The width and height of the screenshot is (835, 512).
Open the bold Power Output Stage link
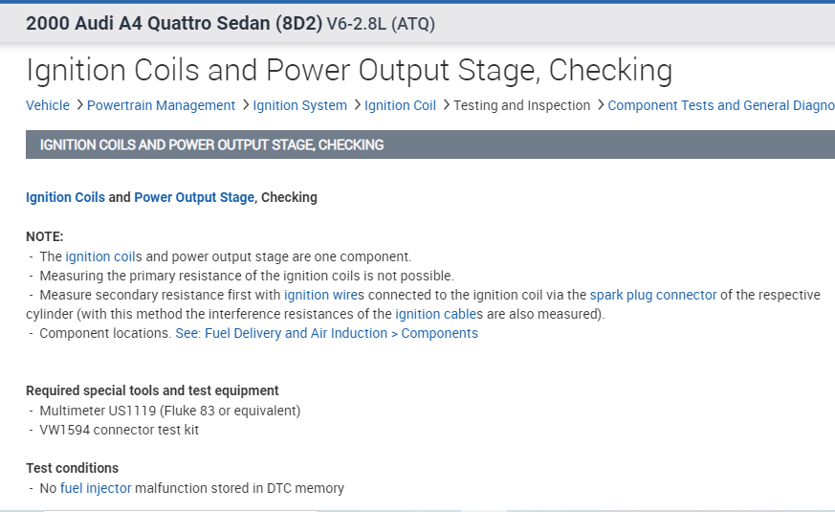194,197
